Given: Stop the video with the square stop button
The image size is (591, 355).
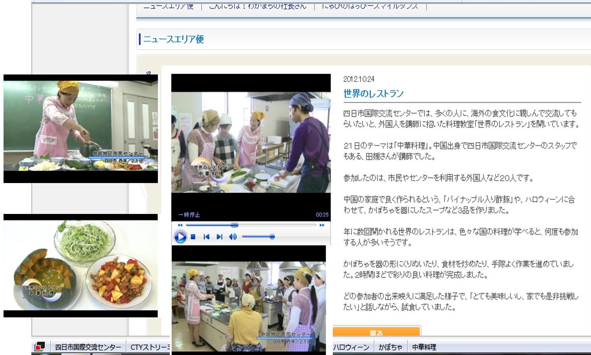Looking at the screenshot, I should tap(193, 237).
